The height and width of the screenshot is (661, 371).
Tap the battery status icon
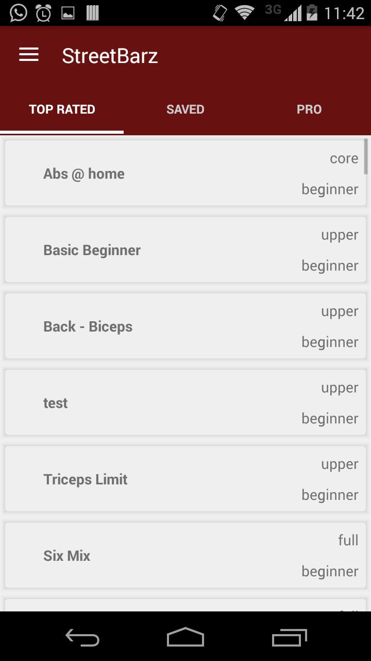point(312,12)
